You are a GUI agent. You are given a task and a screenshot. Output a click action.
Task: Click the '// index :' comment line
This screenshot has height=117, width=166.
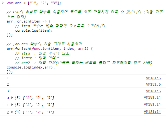tap(37, 58)
